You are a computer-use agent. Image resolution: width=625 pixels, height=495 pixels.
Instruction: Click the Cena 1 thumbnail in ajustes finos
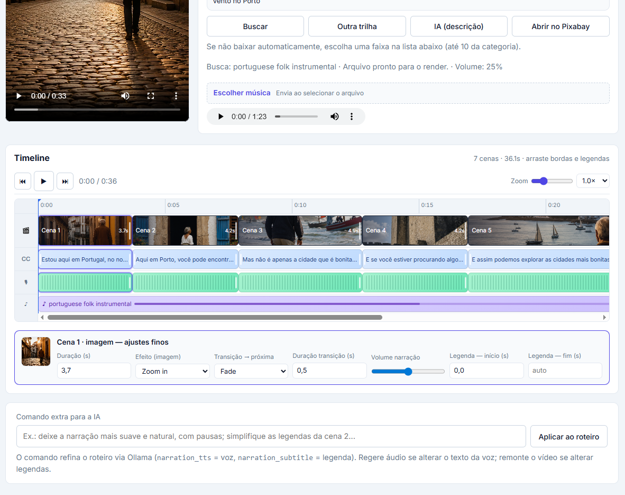point(36,352)
